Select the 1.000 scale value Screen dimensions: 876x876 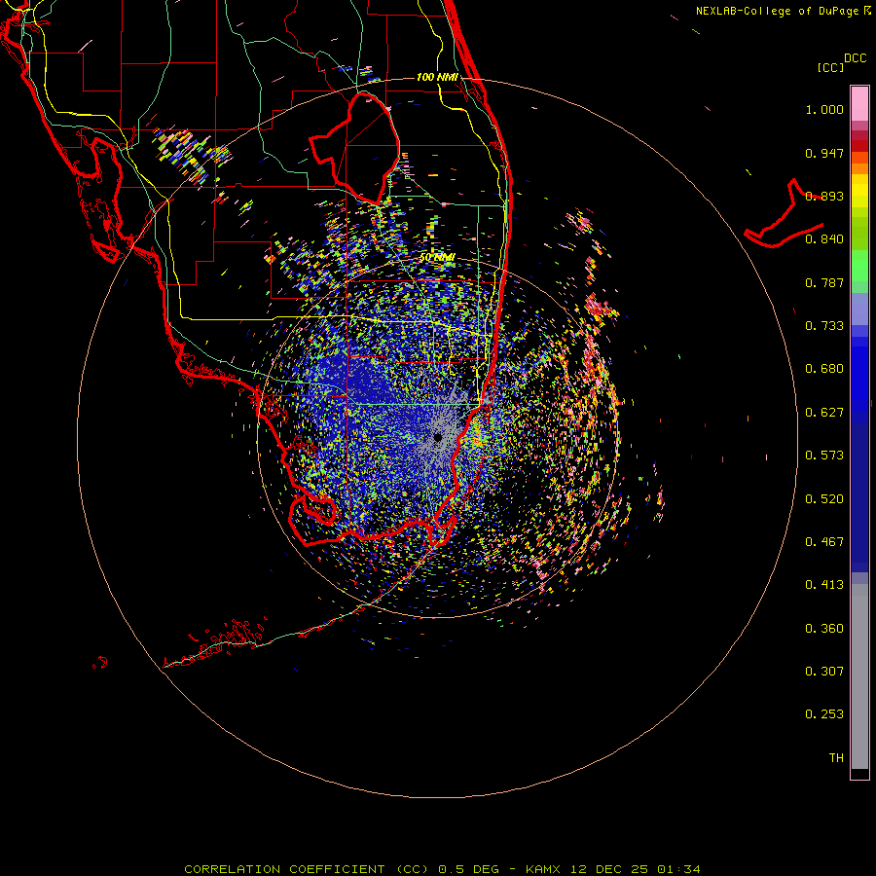[x=824, y=109]
